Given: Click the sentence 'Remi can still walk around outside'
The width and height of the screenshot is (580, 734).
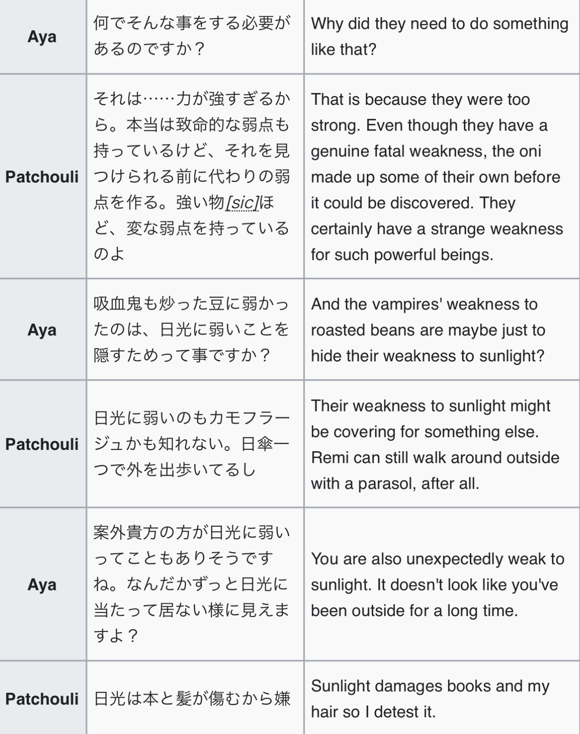Looking at the screenshot, I should [435, 458].
